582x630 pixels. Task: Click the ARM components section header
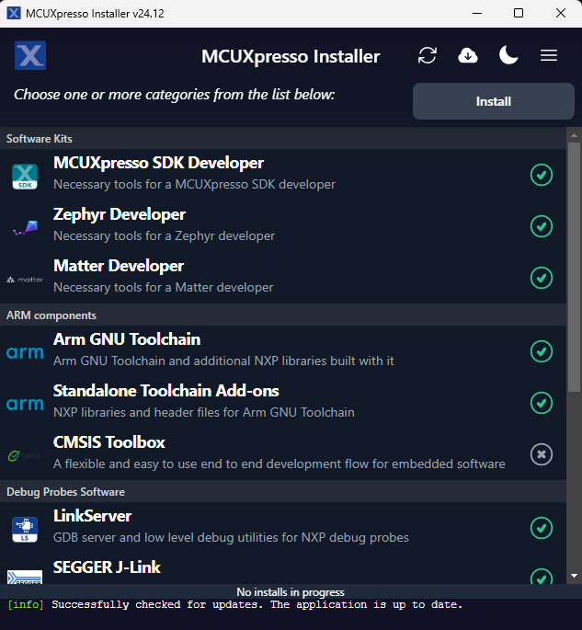click(x=283, y=315)
